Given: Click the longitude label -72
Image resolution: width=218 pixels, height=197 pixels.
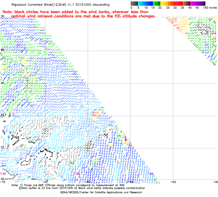Looking at the screenshot, I should 45,182.
